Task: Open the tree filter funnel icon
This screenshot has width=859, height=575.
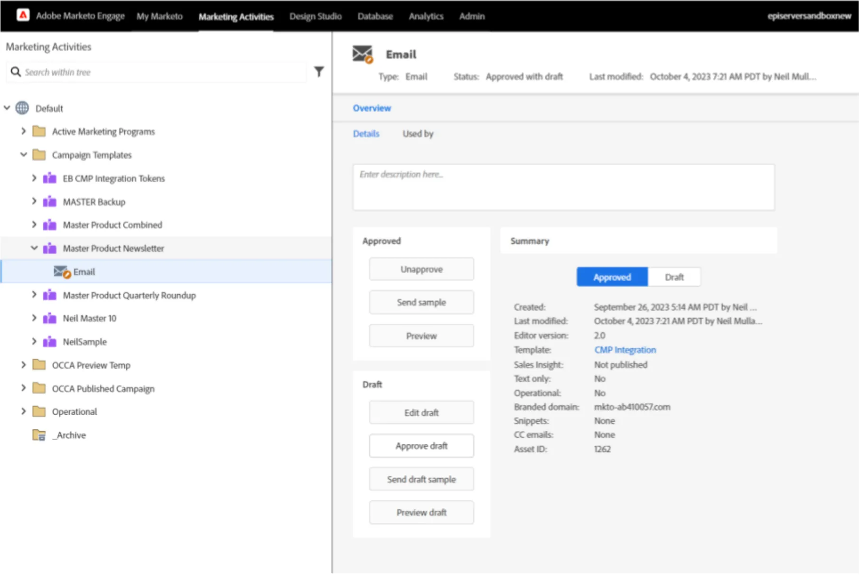Action: [319, 72]
